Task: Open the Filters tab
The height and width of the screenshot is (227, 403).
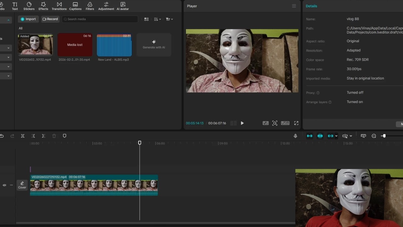Action: 90,6
